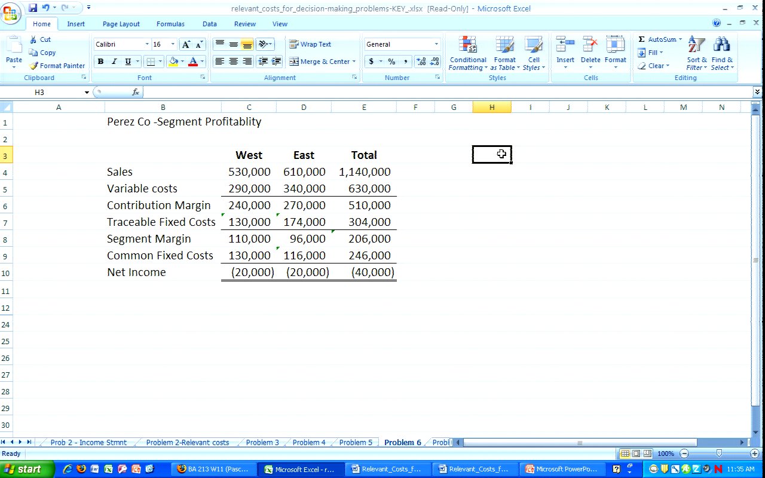Toggle Italic formatting
This screenshot has width=765, height=478.
(x=114, y=62)
